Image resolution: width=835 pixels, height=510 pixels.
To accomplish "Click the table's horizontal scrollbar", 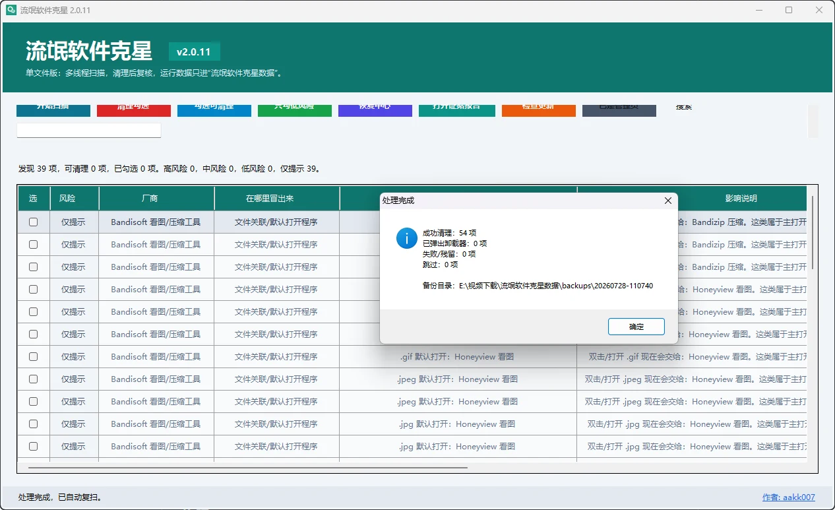I will click(x=248, y=468).
